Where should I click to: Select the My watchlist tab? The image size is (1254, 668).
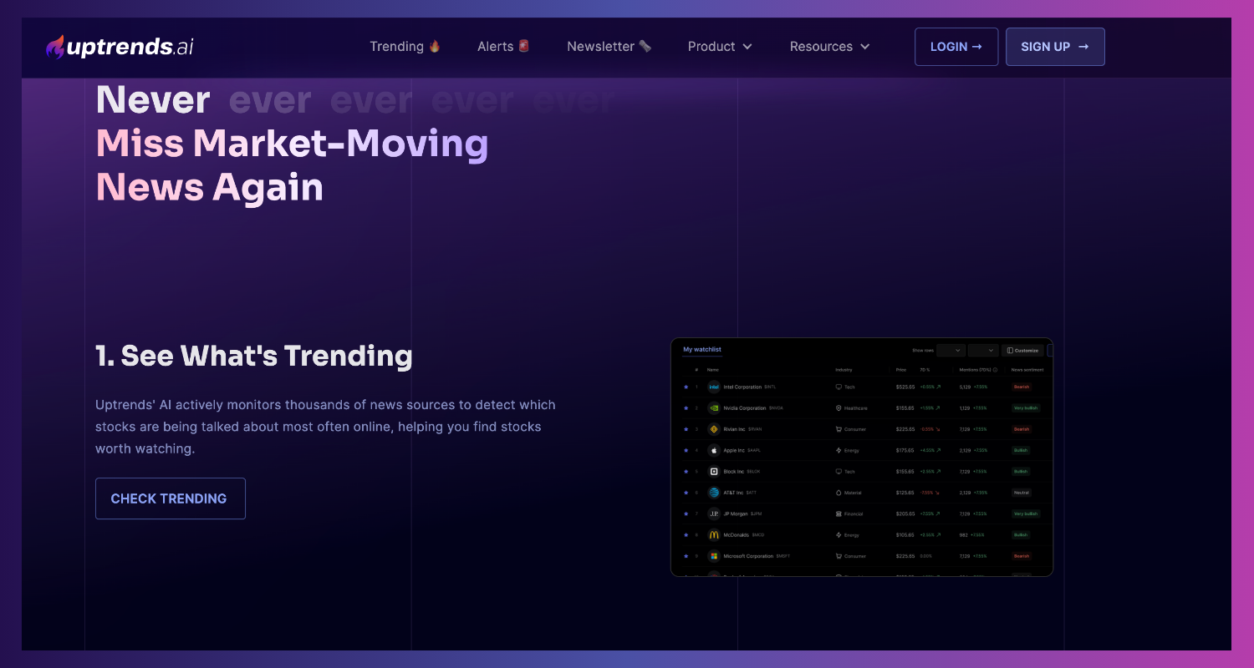[702, 350]
